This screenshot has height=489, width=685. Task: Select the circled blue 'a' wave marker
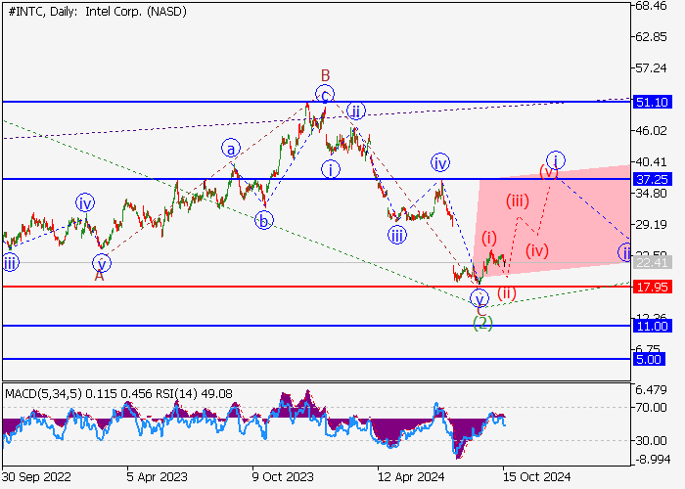click(231, 149)
